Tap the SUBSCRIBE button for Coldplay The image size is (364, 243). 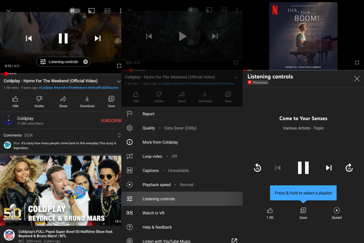pyautogui.click(x=111, y=121)
